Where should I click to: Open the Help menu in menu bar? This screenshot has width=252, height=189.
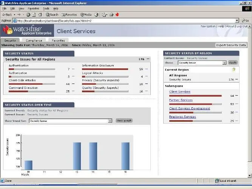56,9
